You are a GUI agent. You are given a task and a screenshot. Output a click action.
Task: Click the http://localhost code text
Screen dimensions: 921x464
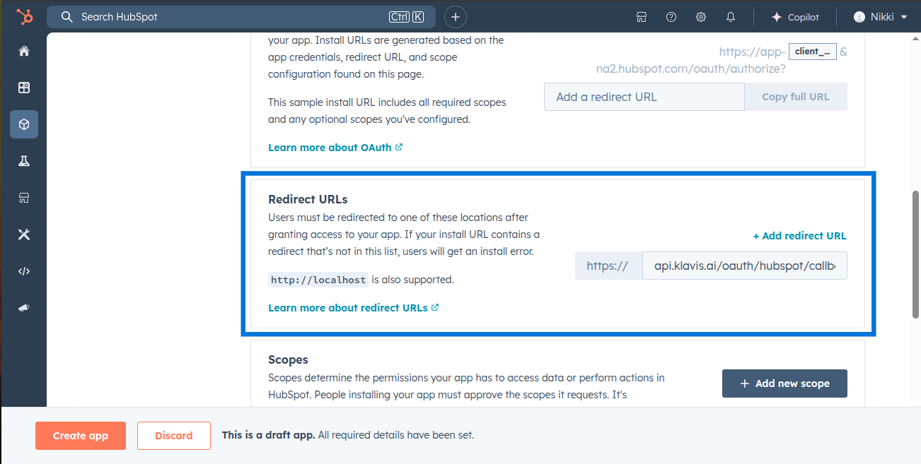coord(318,280)
